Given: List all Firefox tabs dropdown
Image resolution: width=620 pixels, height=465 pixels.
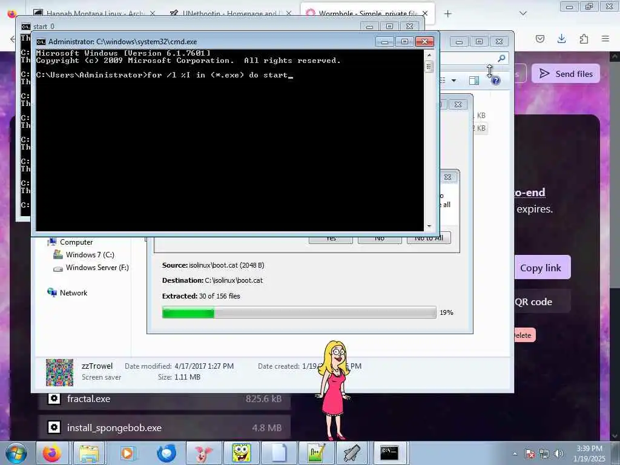Looking at the screenshot, I should (x=523, y=13).
